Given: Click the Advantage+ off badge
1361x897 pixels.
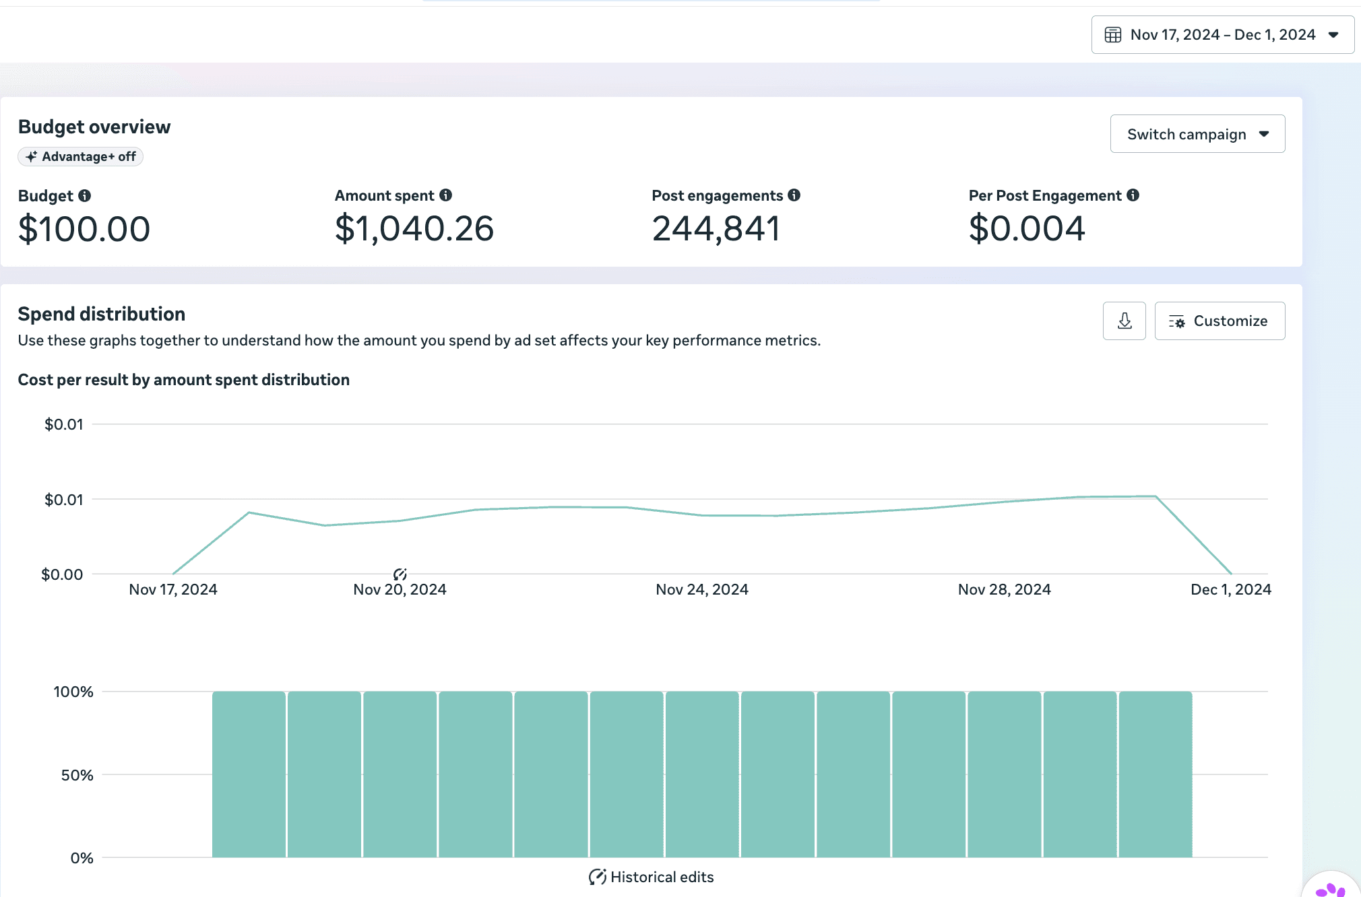Looking at the screenshot, I should [x=81, y=157].
